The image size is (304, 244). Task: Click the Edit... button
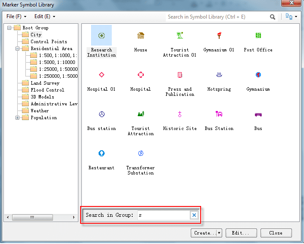pos(241,233)
